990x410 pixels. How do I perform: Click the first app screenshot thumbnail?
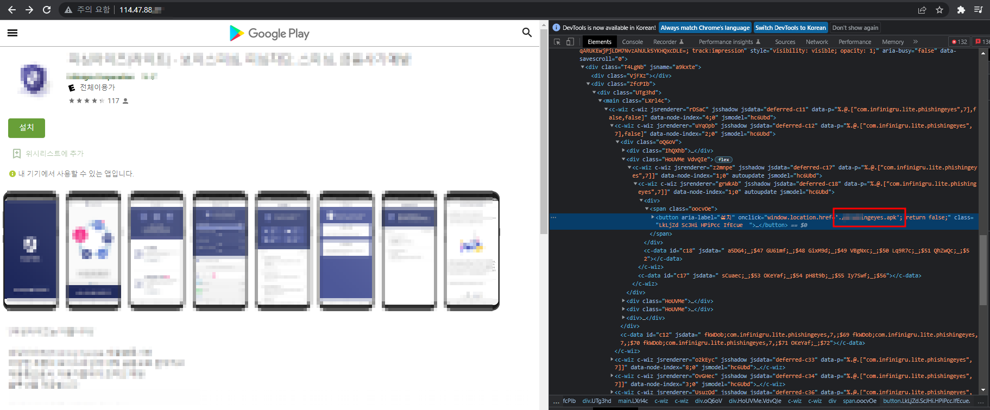tap(31, 251)
